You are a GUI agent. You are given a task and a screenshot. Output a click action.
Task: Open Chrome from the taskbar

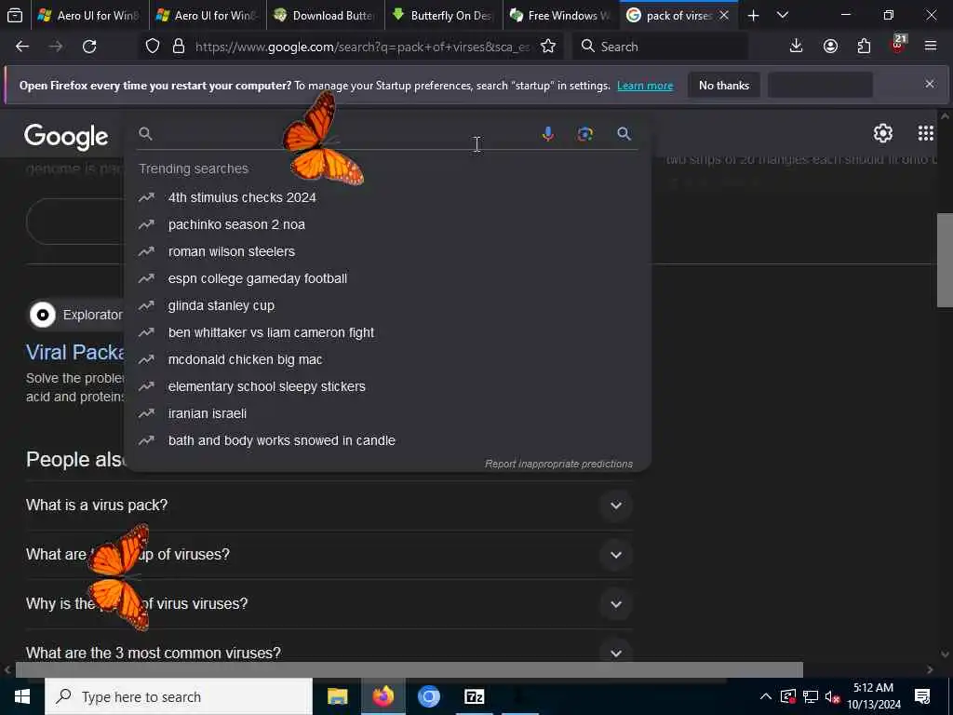(429, 696)
